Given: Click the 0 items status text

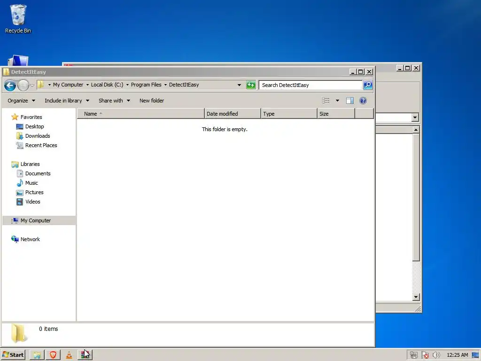Looking at the screenshot, I should tap(48, 329).
